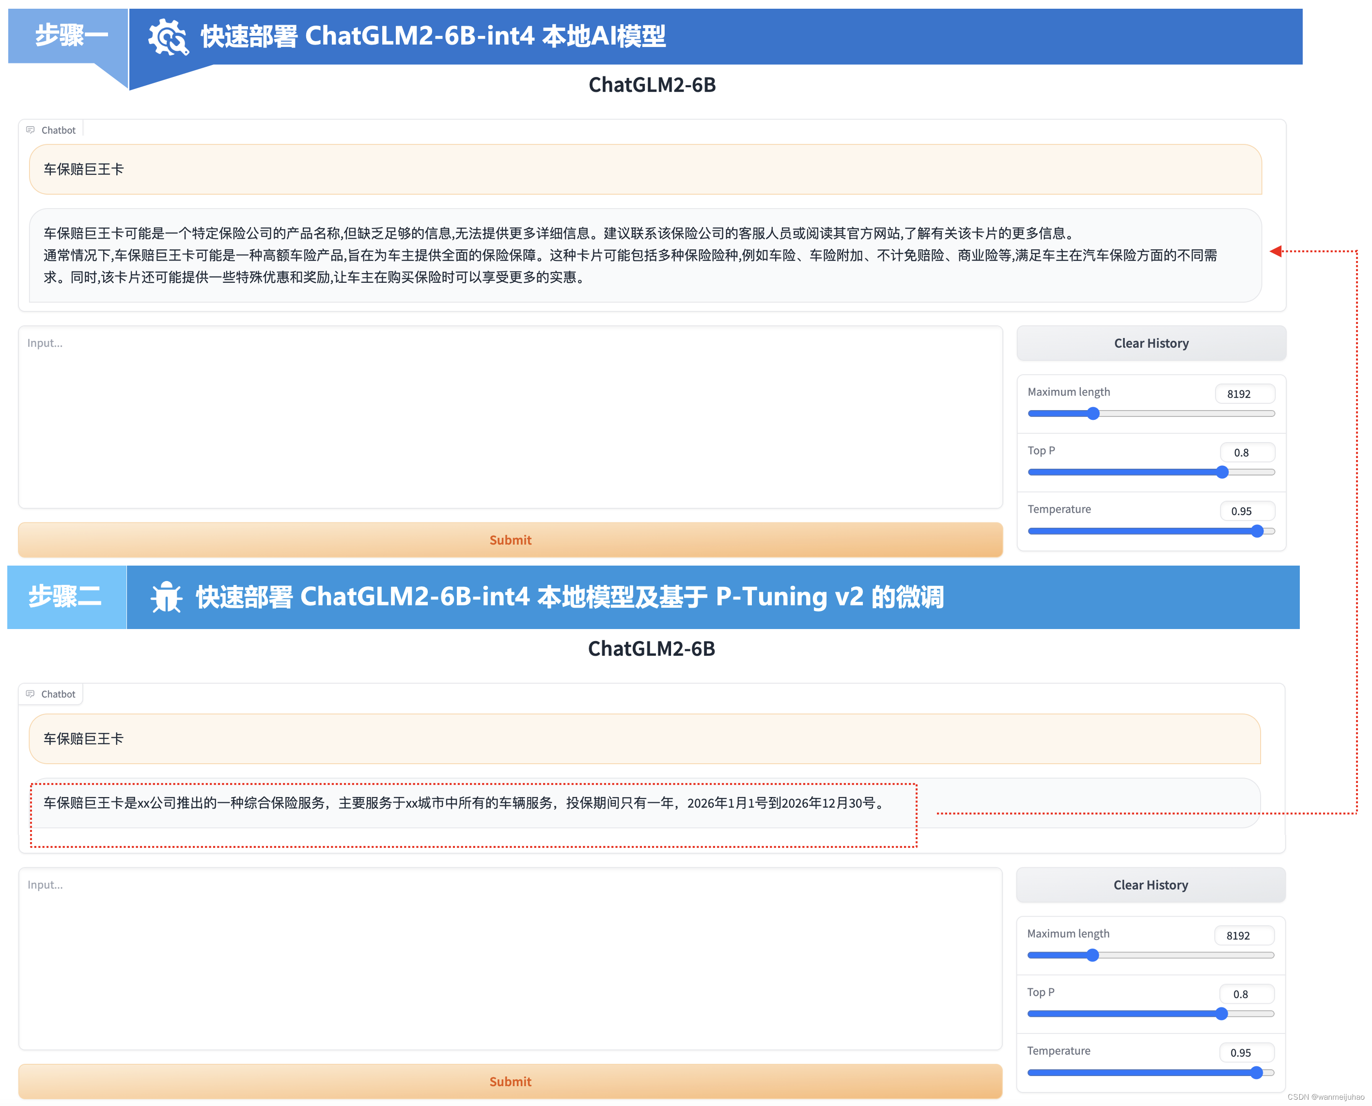Submit the message in the upper ChatGLM2-6B demo
Viewport: 1372px width, 1106px height.
point(511,540)
